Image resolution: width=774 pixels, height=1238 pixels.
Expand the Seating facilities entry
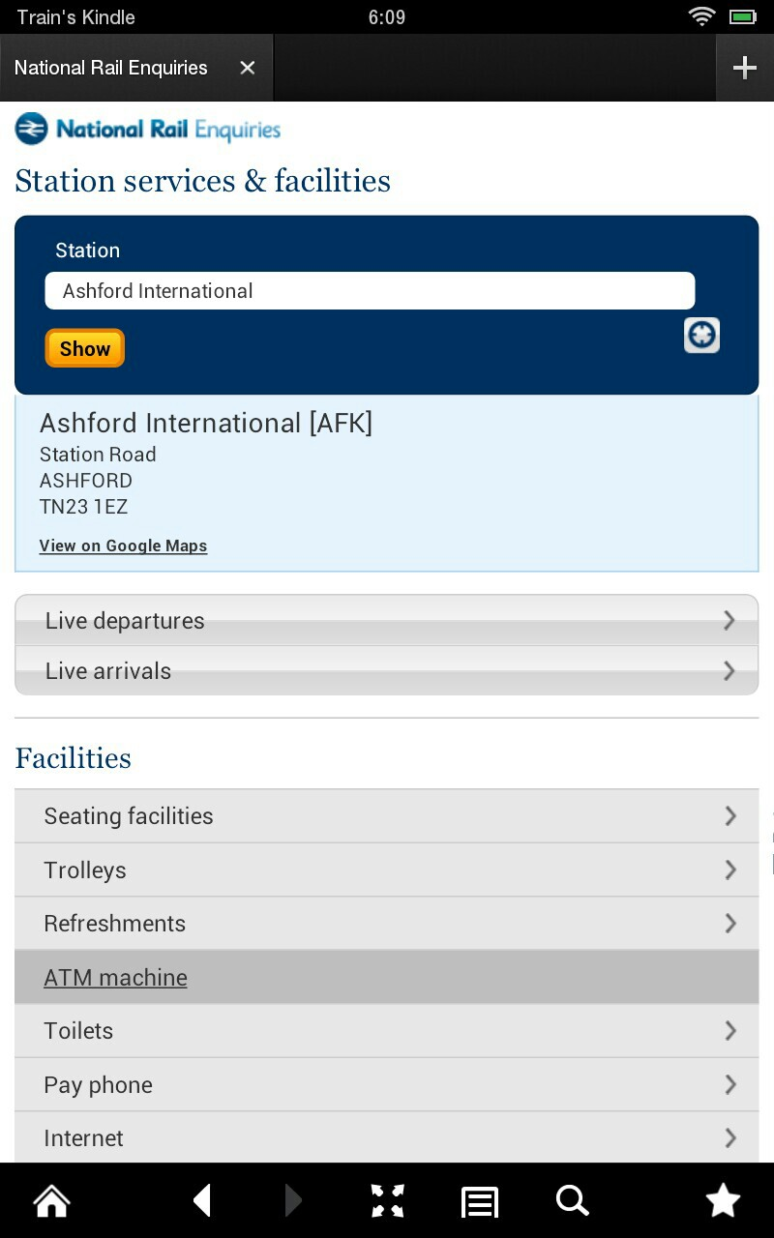[x=387, y=815]
